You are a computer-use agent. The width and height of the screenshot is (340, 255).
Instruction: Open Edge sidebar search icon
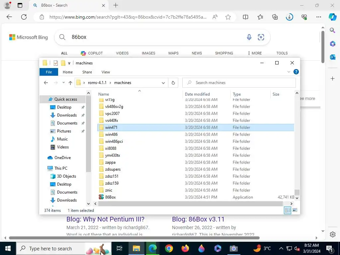point(332,30)
